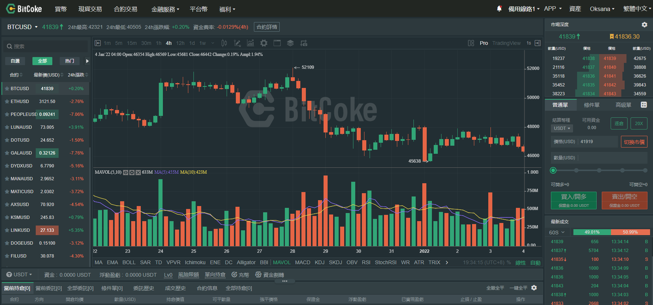This screenshot has width=653, height=305.
Task: Switch to the 高級單 order tab
Action: [623, 105]
